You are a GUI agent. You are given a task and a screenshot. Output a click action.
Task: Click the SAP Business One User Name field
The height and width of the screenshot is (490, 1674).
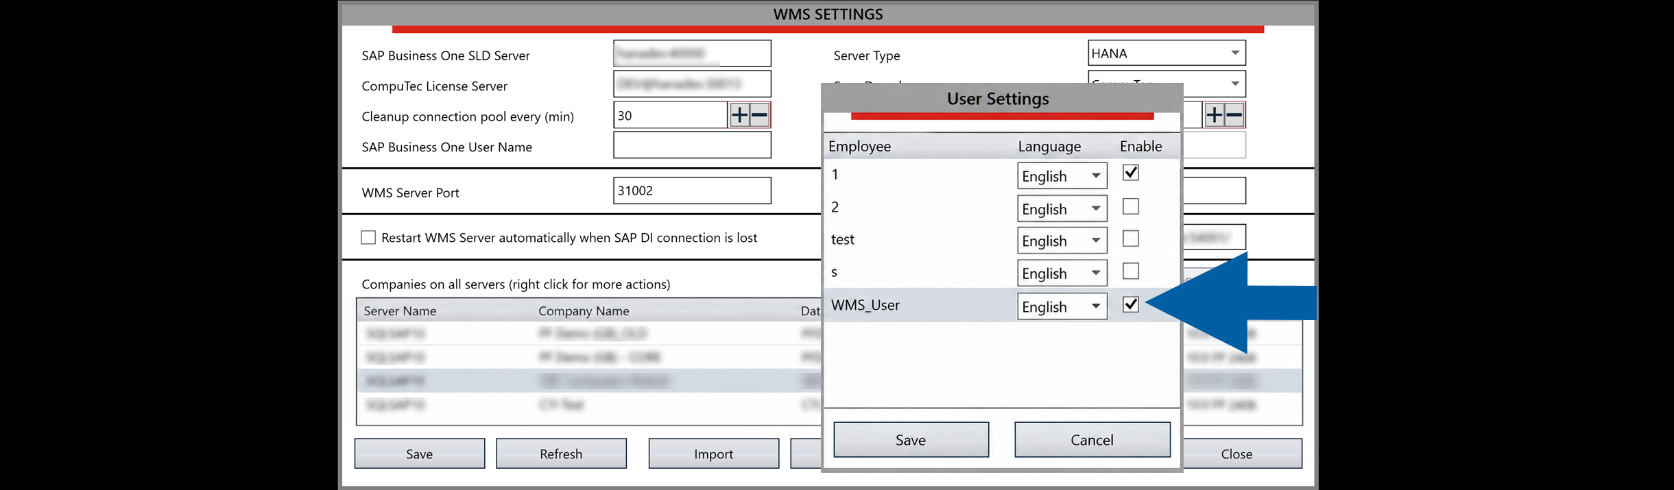(x=692, y=145)
